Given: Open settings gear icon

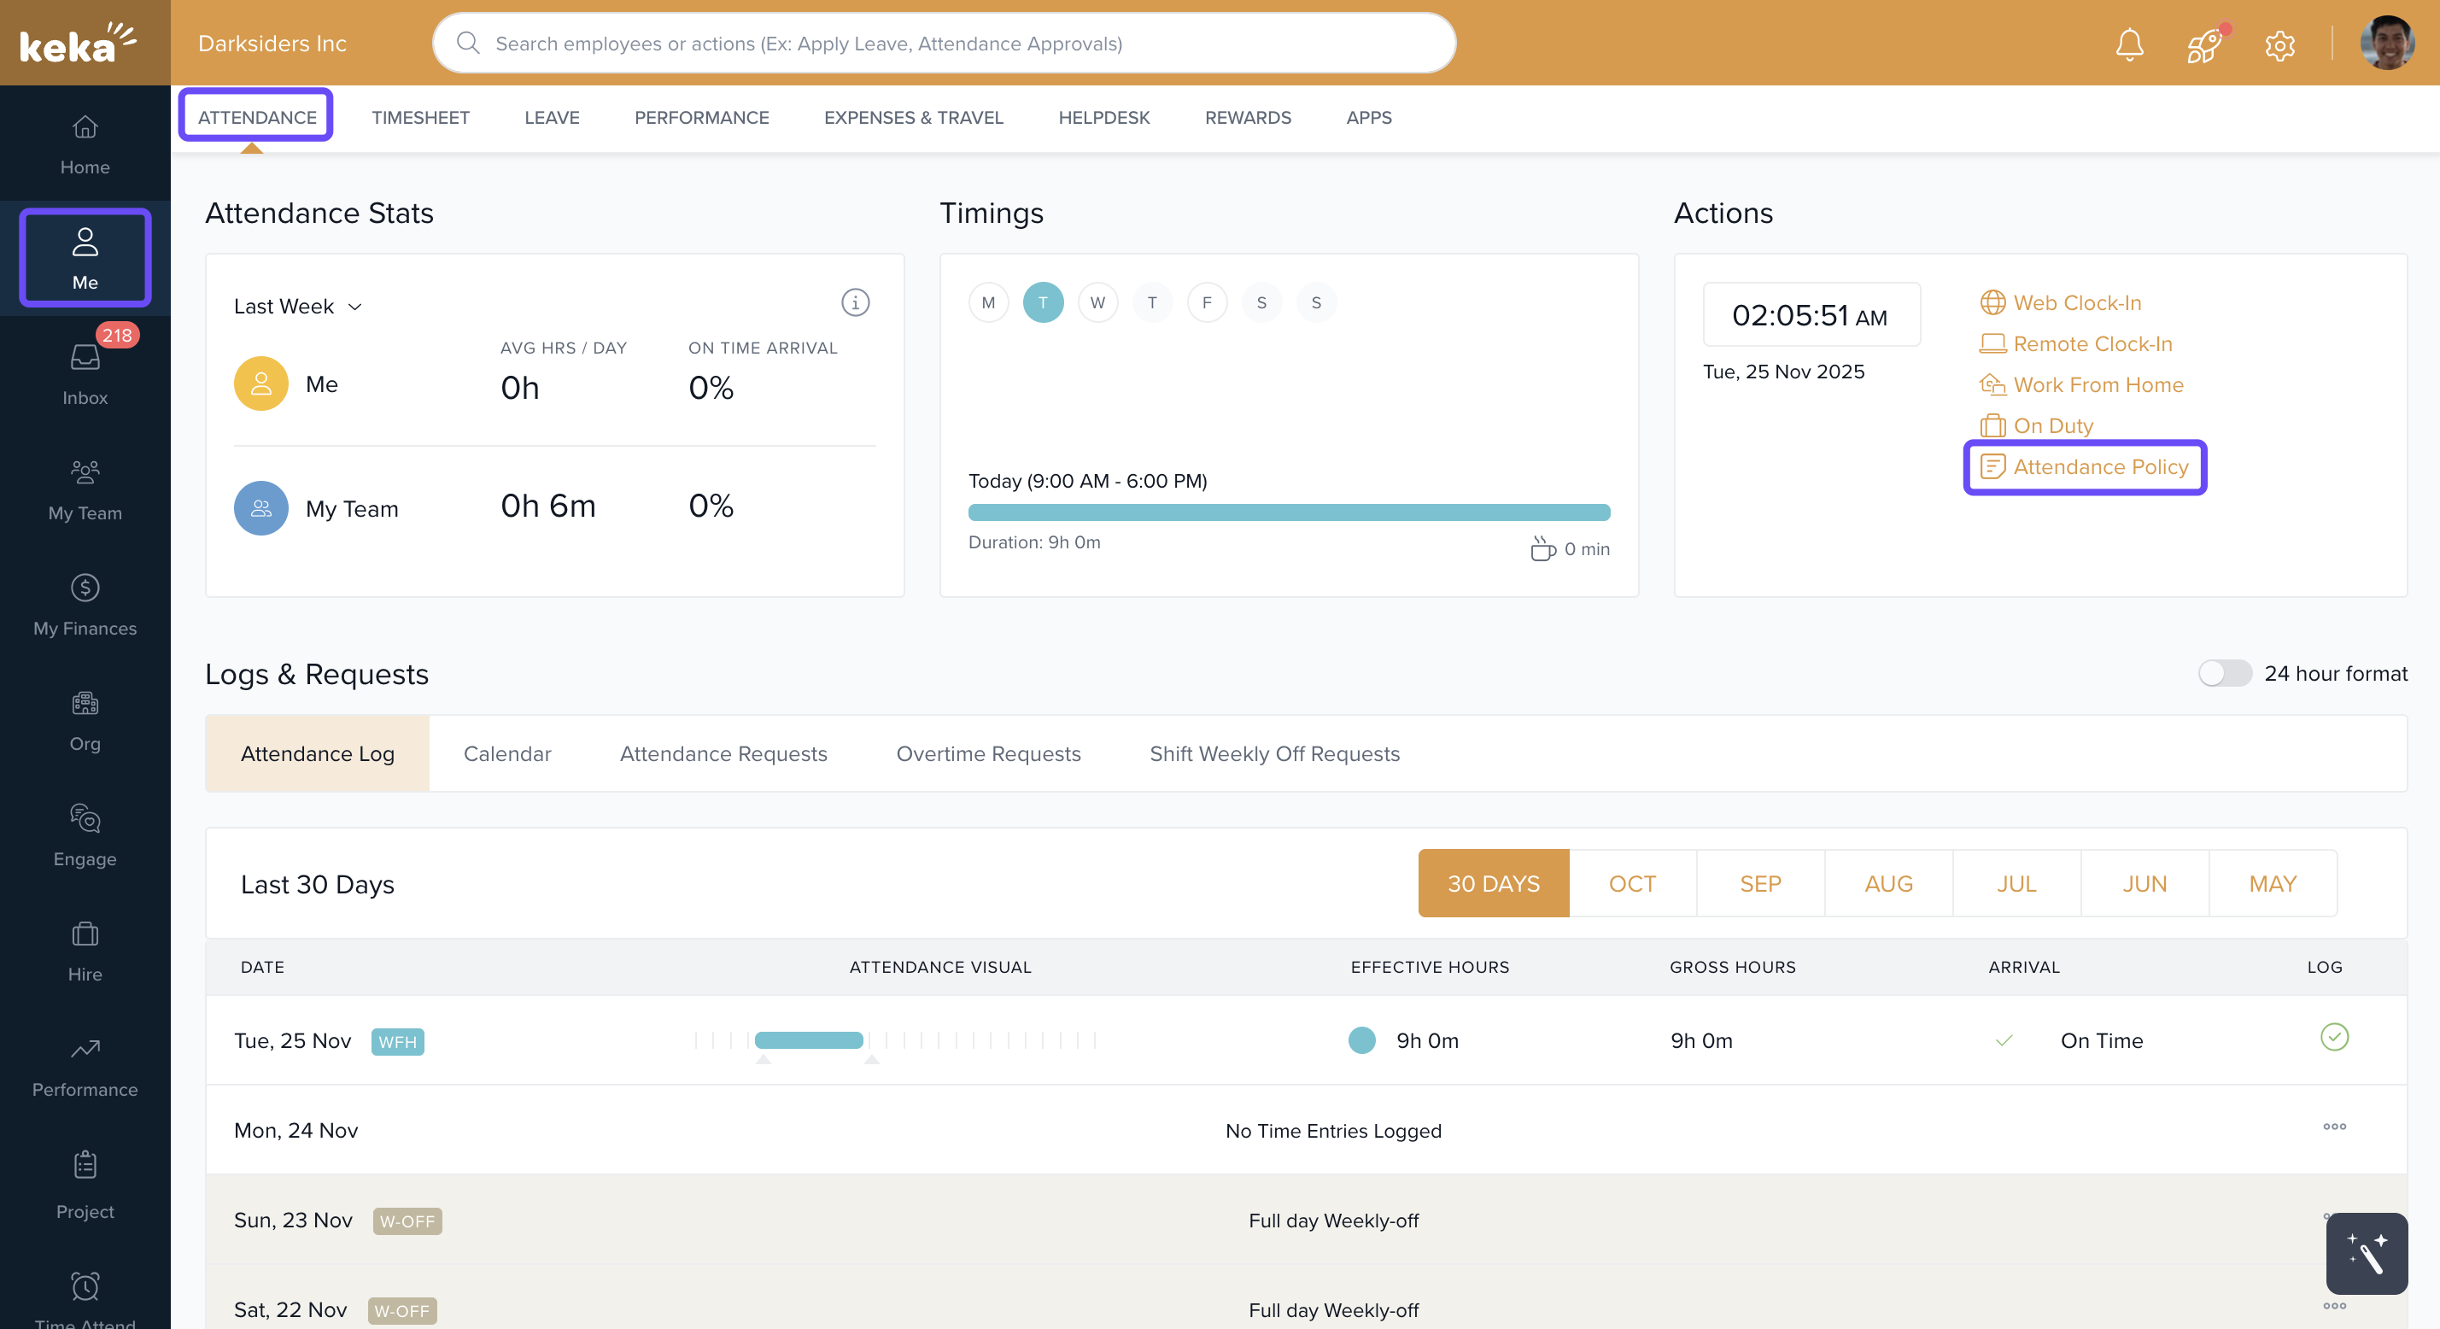Looking at the screenshot, I should click(x=2279, y=44).
